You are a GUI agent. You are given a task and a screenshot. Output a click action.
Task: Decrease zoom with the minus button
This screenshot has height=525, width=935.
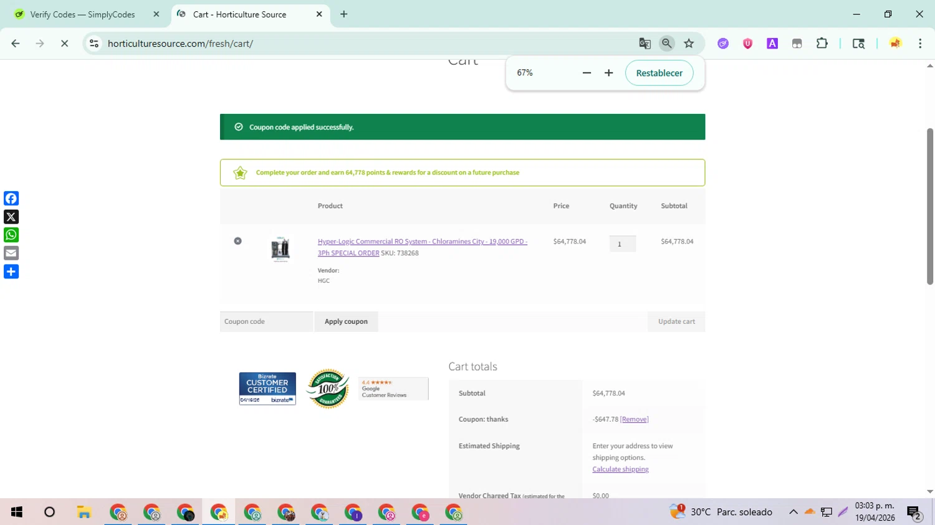587,73
